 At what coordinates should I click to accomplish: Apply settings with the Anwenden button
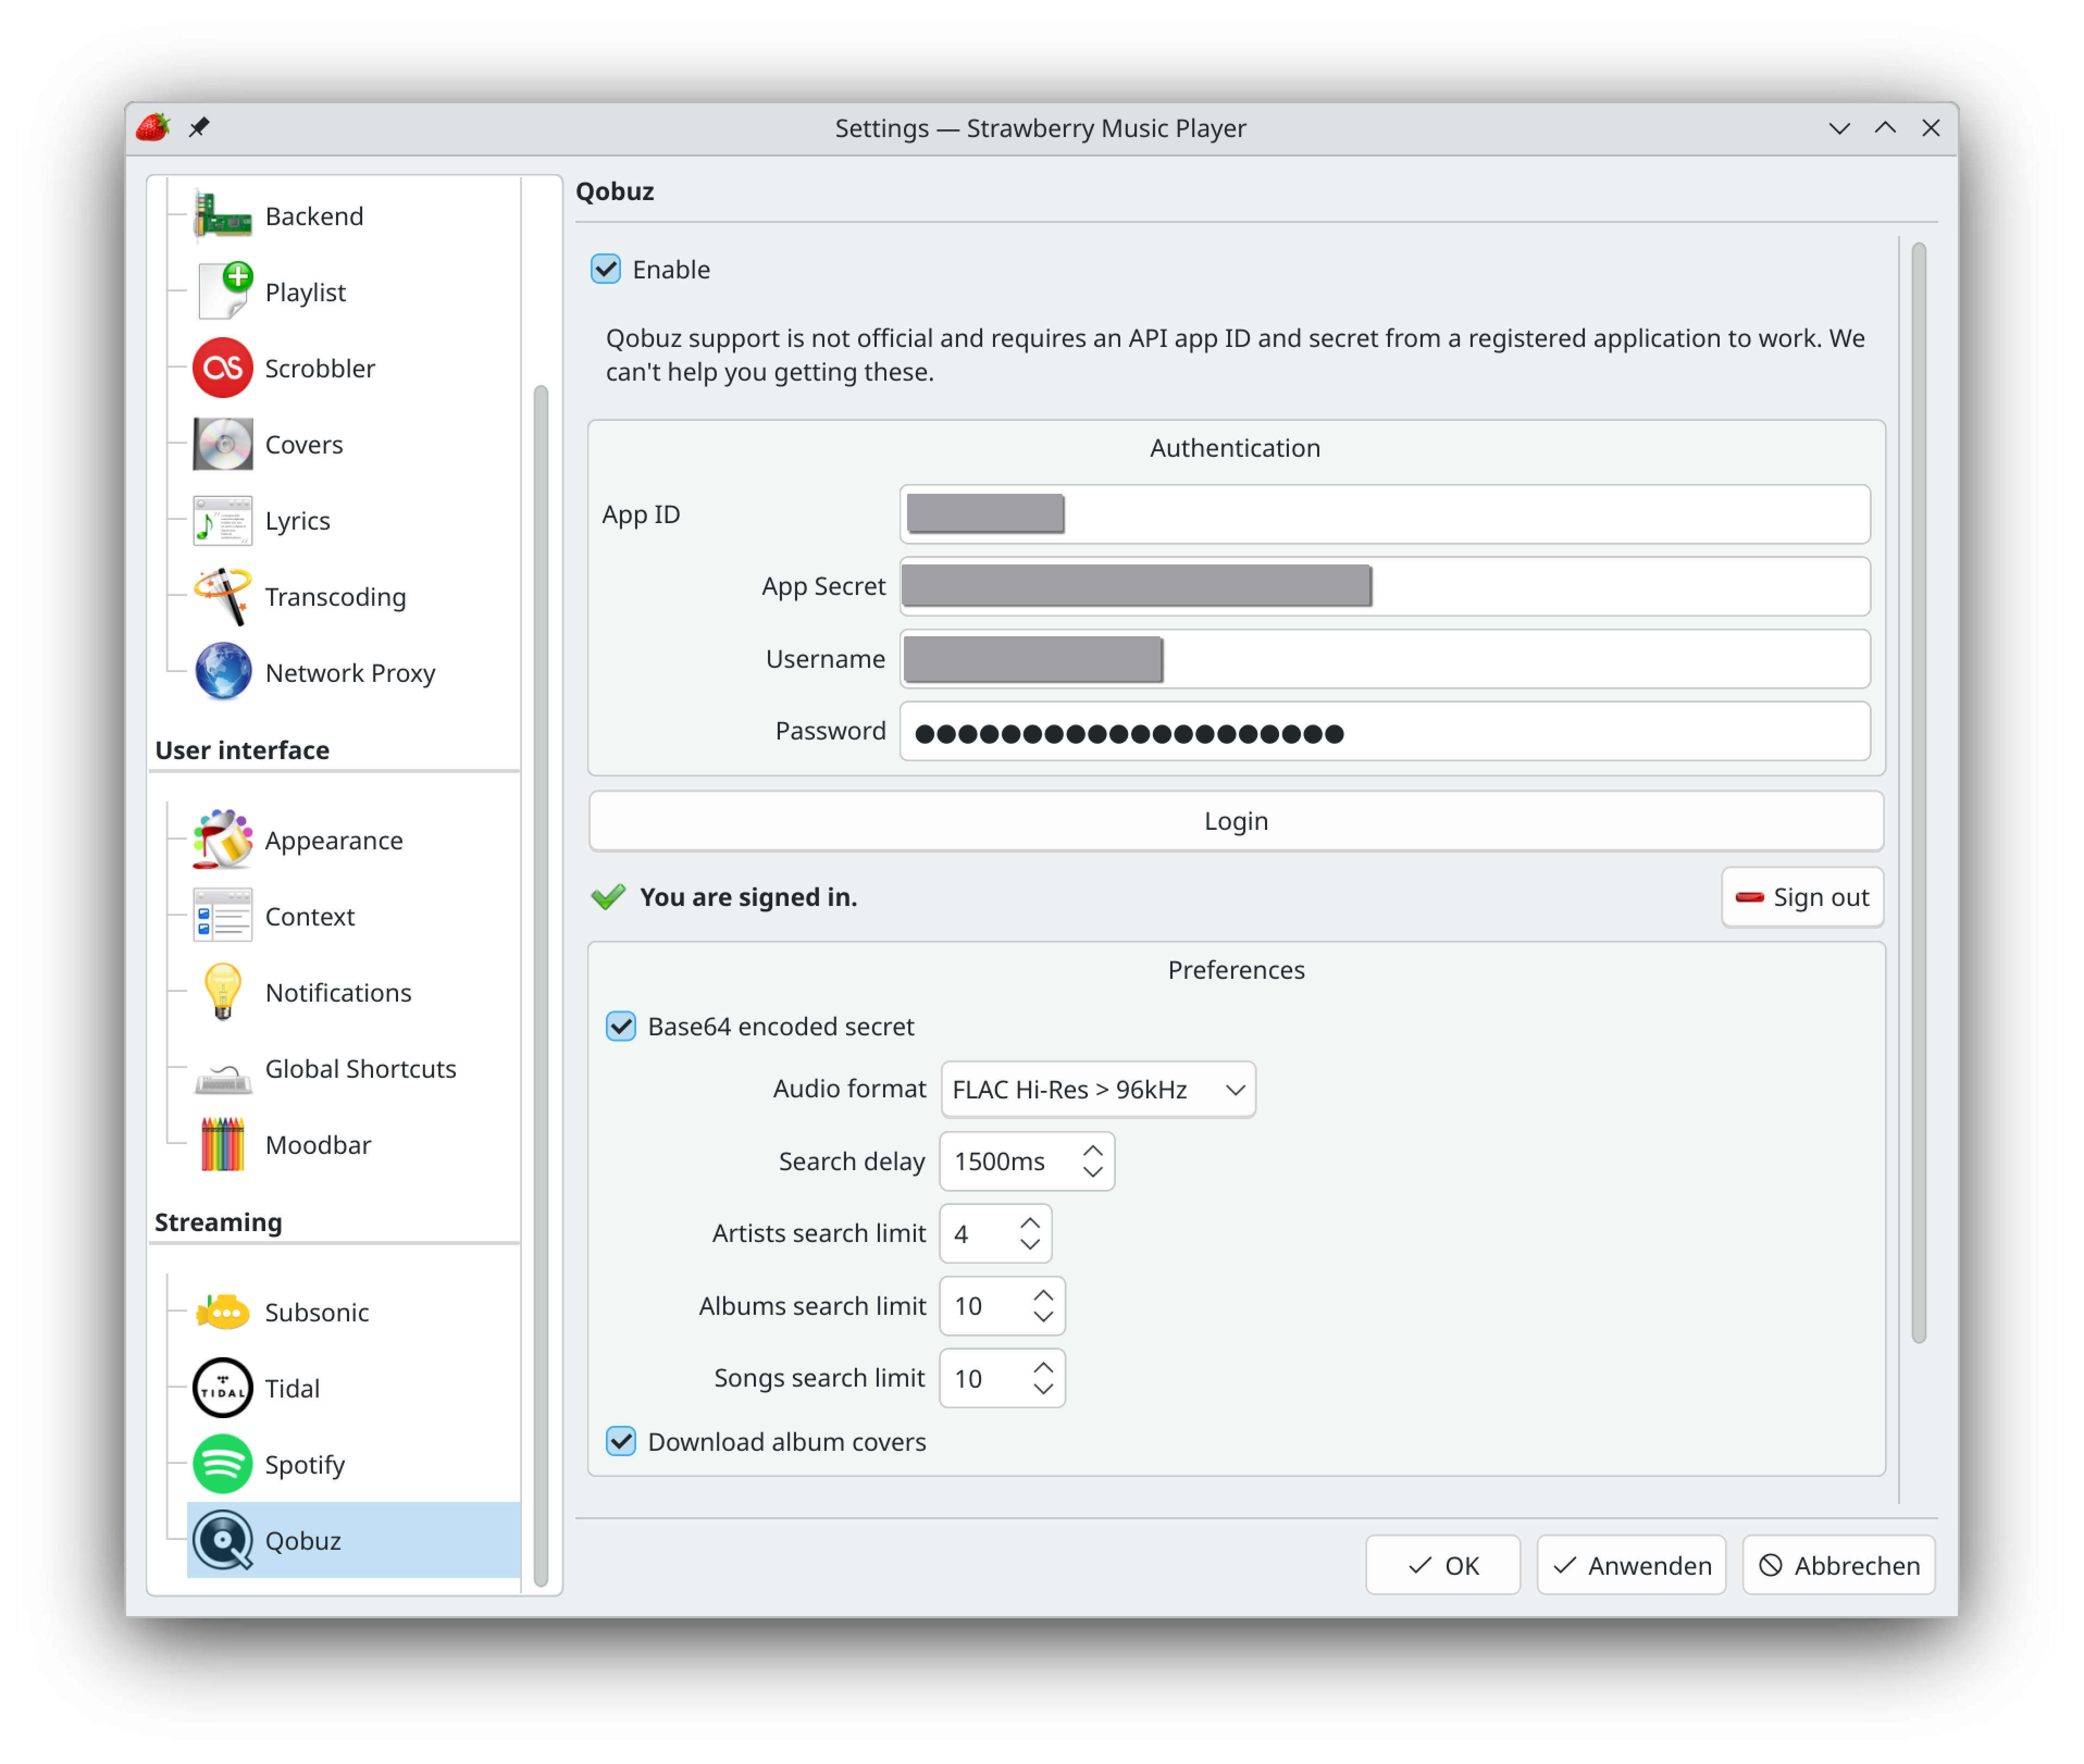[x=1631, y=1565]
